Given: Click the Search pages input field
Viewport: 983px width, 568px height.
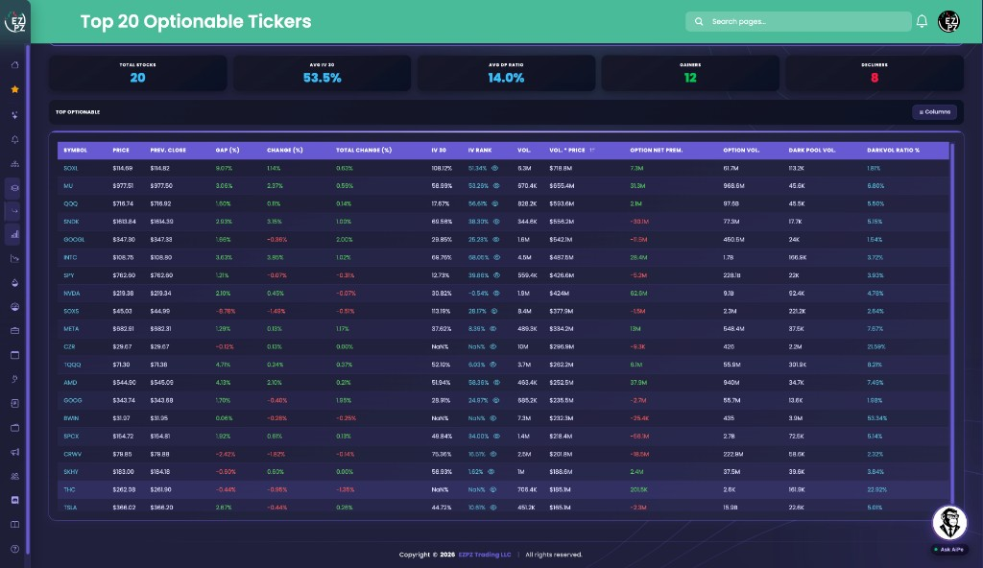Looking at the screenshot, I should (798, 21).
